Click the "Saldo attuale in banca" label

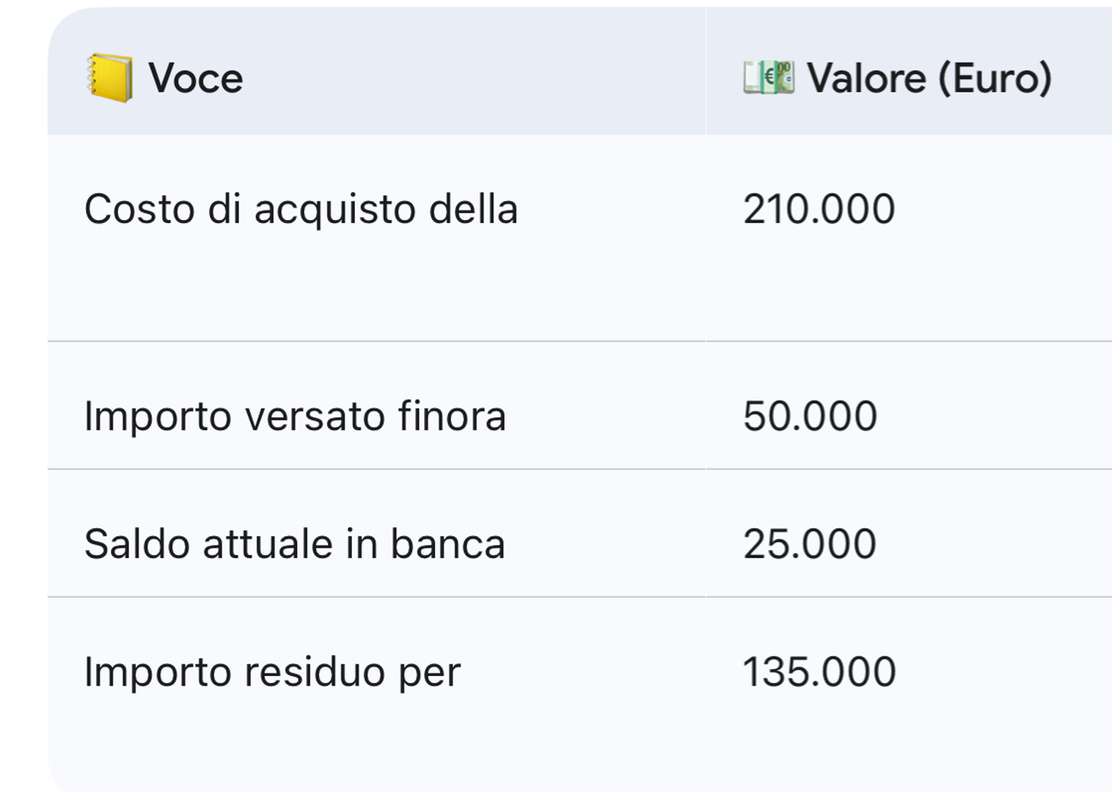(294, 544)
